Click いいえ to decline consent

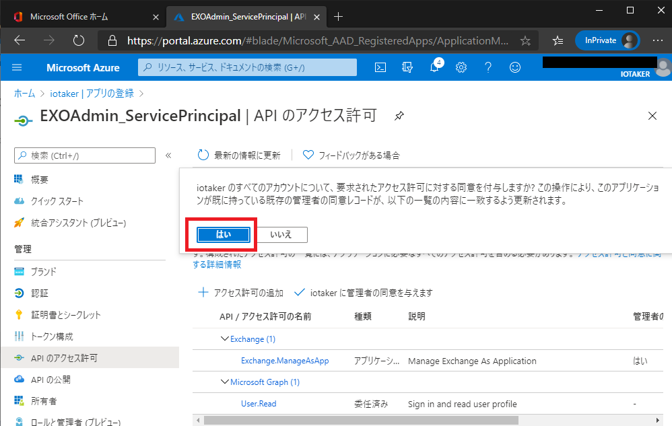point(281,234)
